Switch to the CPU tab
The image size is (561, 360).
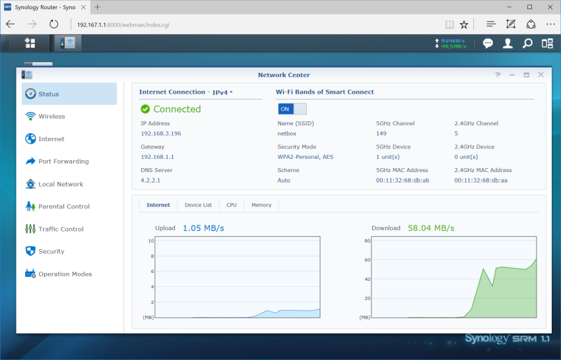coord(232,205)
